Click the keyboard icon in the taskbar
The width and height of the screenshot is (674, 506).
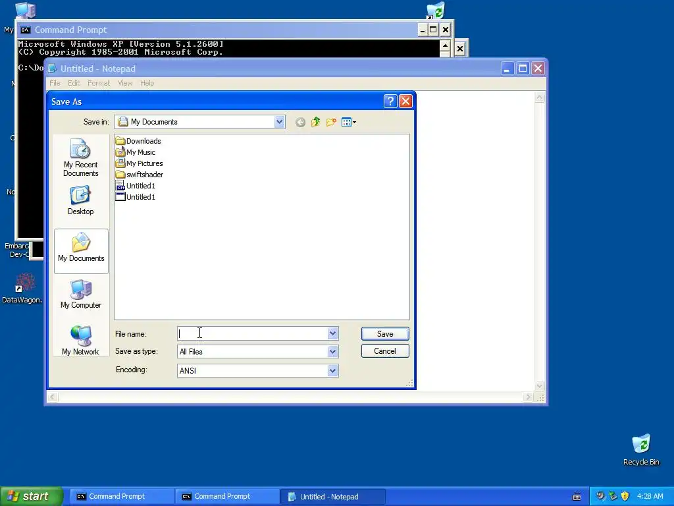coord(577,497)
